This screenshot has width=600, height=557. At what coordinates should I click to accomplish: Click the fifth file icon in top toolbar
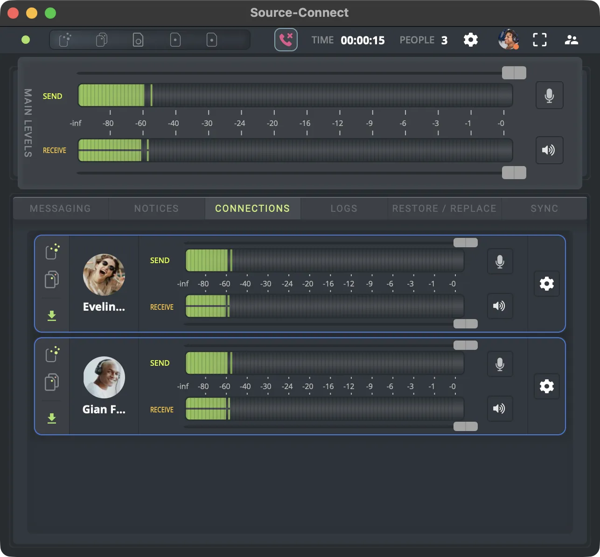point(211,40)
